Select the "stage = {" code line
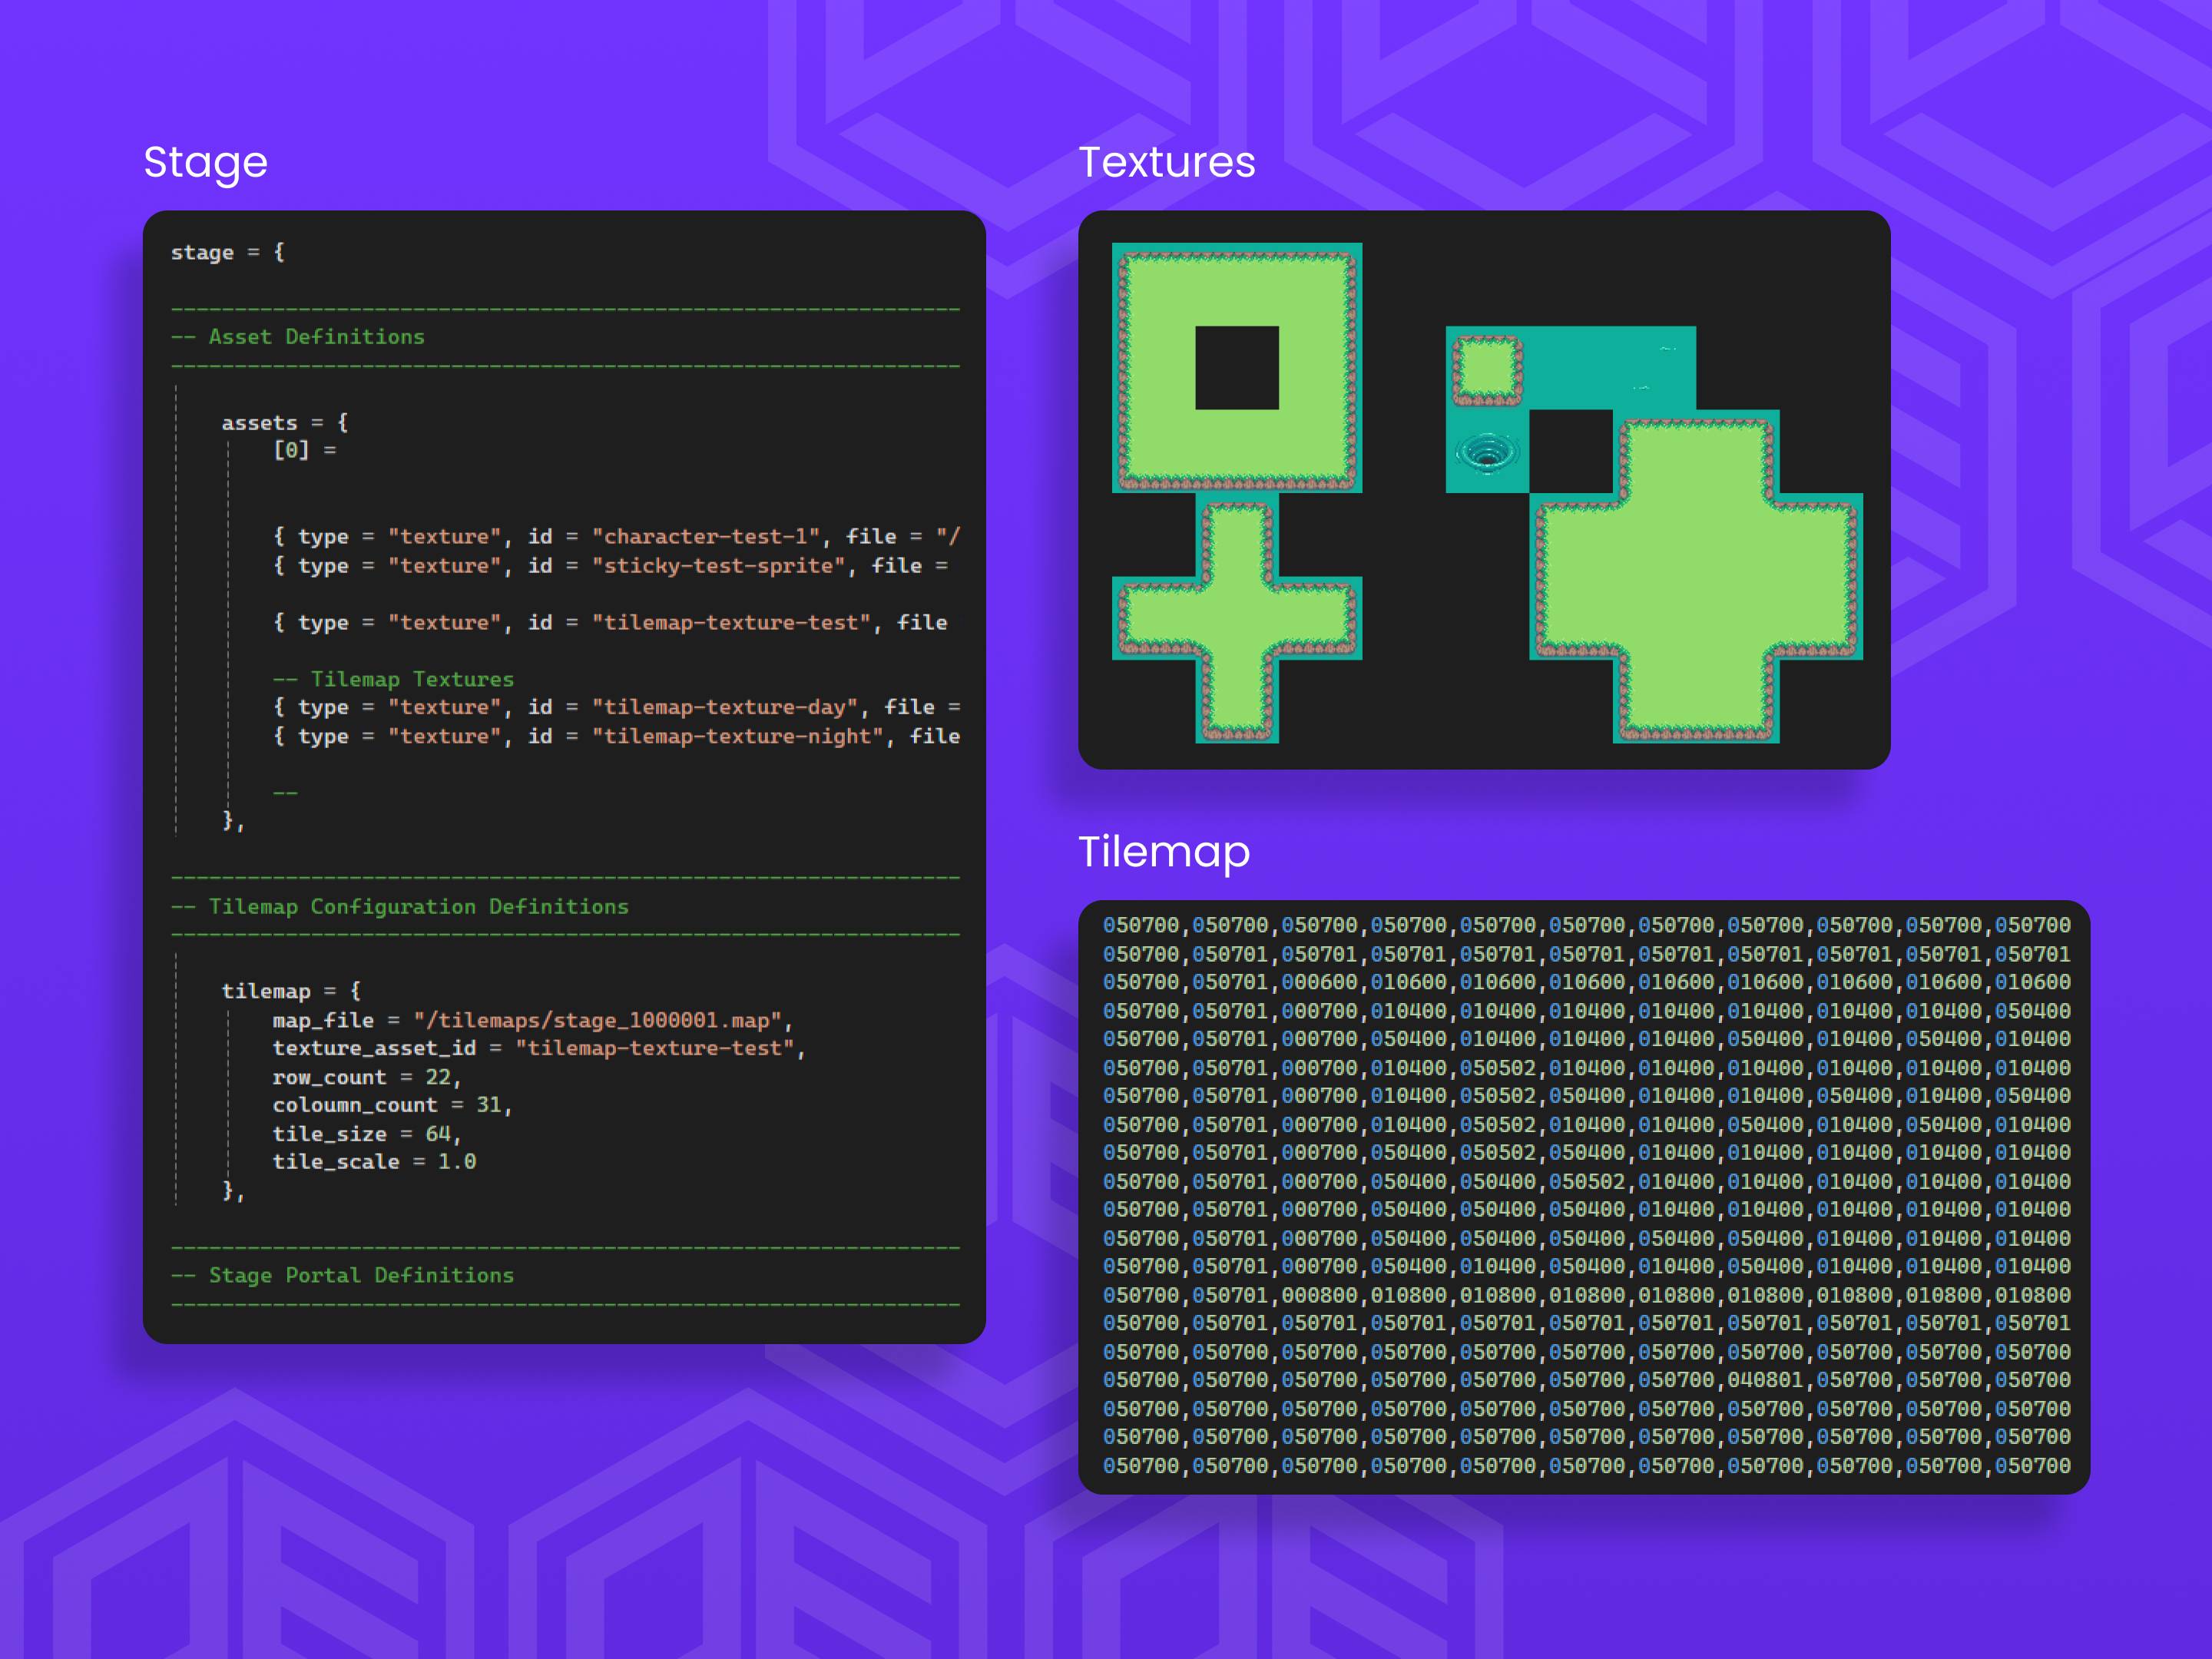The width and height of the screenshot is (2212, 1659). 228,252
